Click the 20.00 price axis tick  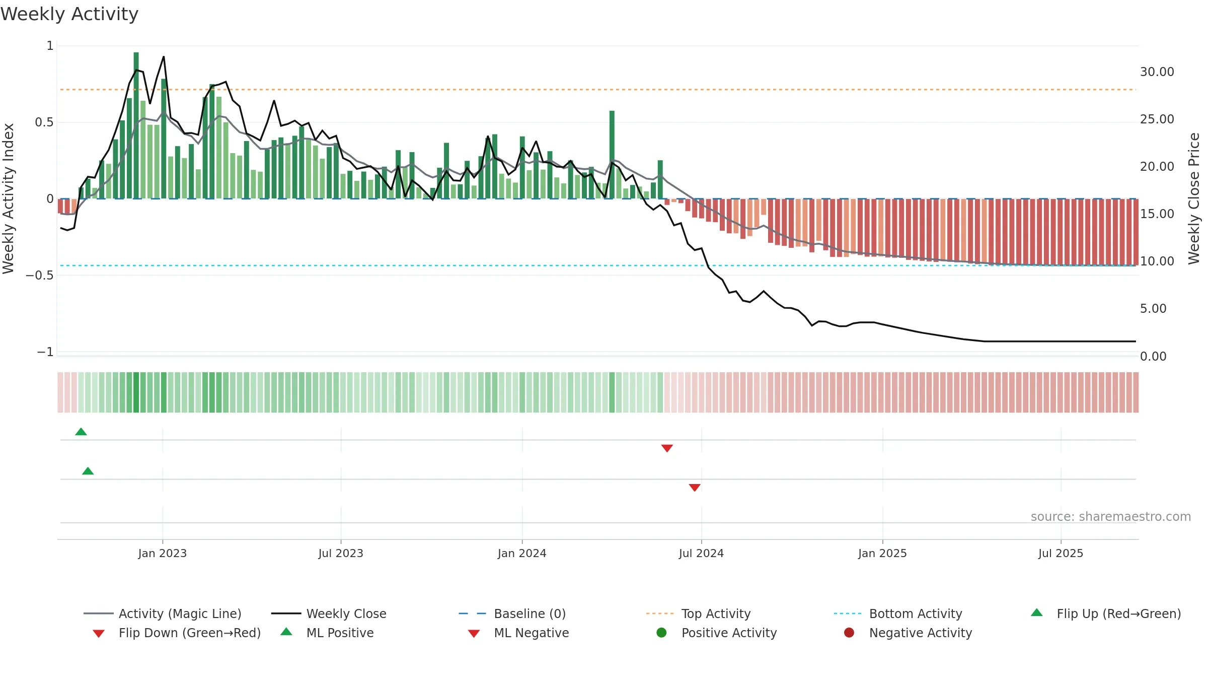[x=1157, y=167]
